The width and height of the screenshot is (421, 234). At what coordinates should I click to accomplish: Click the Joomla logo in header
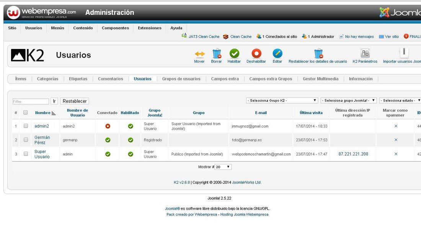pyautogui.click(x=400, y=12)
